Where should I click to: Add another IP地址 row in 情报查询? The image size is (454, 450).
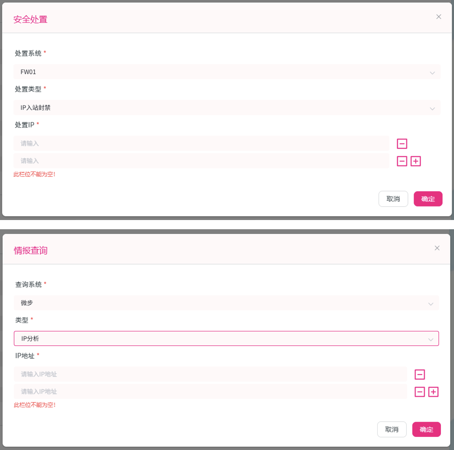(433, 392)
